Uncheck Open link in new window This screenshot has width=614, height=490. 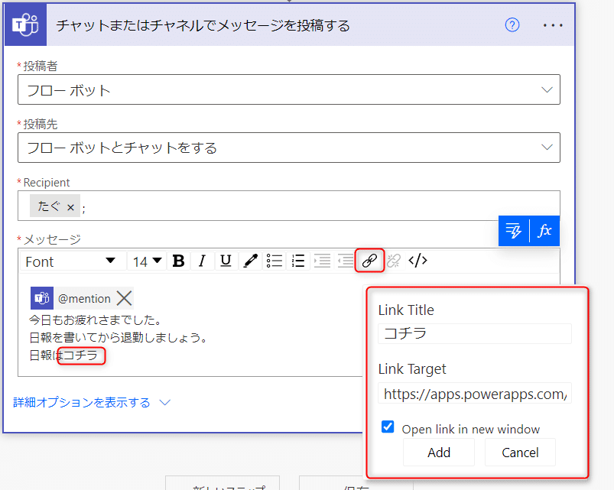tap(388, 427)
